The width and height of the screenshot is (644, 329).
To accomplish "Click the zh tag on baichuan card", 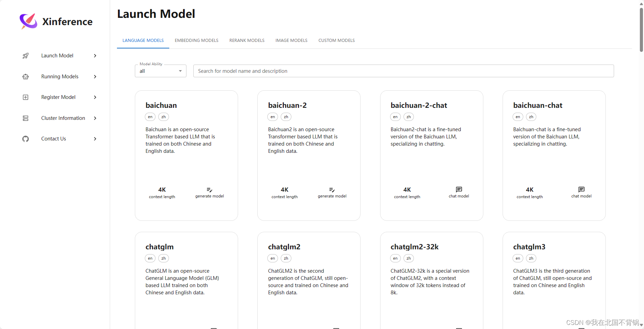I will click(163, 117).
